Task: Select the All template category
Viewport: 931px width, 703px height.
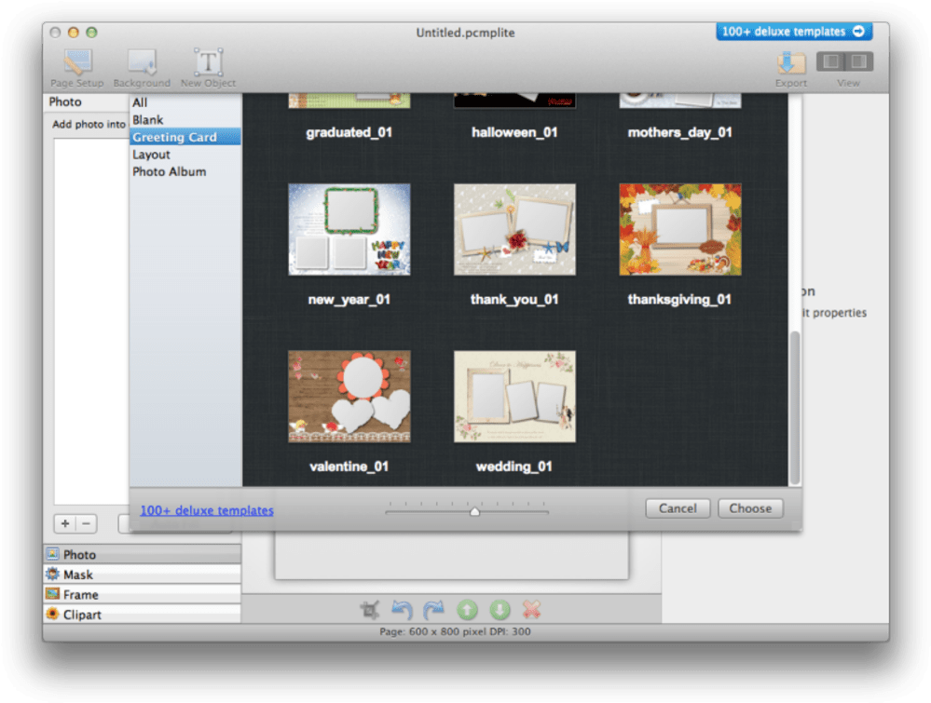Action: pos(185,102)
